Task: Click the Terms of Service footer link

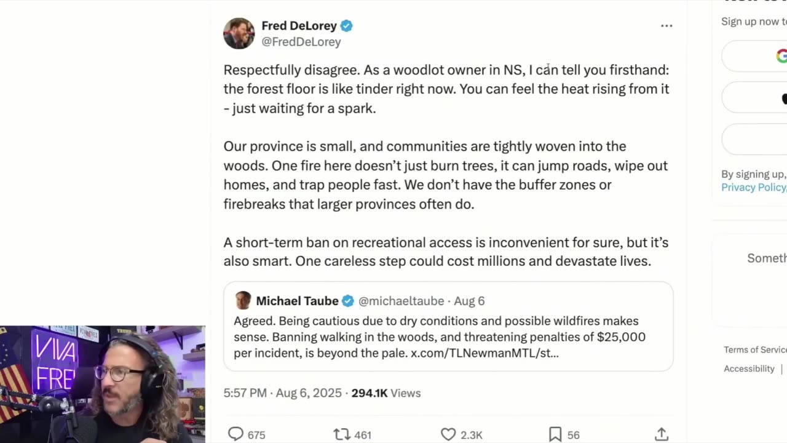Action: (x=755, y=349)
